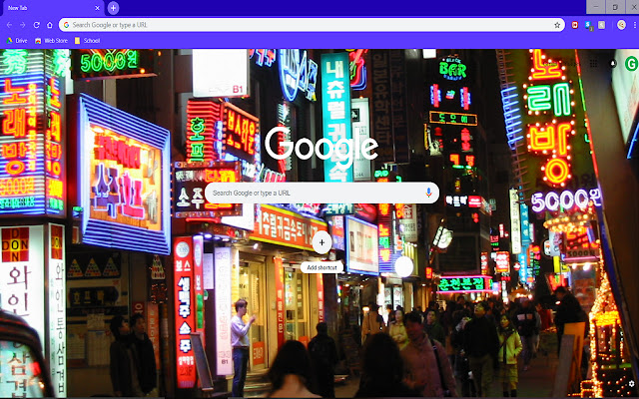This screenshot has width=639, height=399.
Task: Start voice search with the microphone icon
Action: pyautogui.click(x=428, y=193)
